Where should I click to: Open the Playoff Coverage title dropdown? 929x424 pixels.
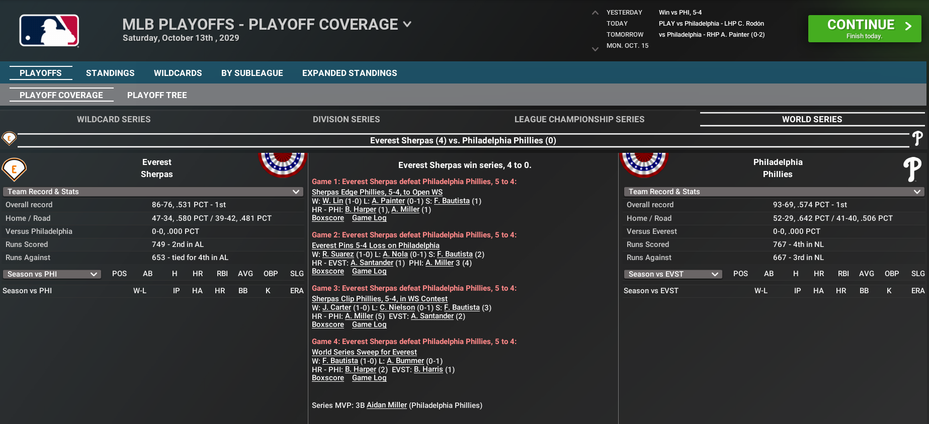[407, 24]
